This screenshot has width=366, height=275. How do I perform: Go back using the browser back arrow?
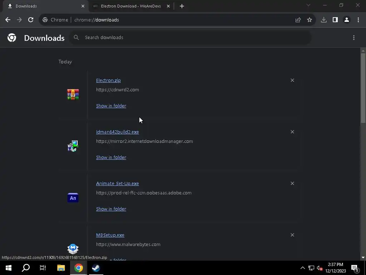click(x=8, y=20)
